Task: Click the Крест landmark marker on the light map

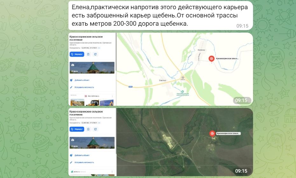Action: point(183,77)
